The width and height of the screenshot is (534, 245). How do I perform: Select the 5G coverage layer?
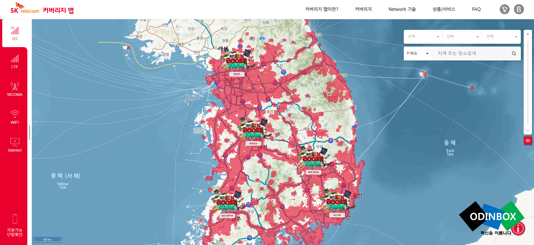[x=15, y=33]
